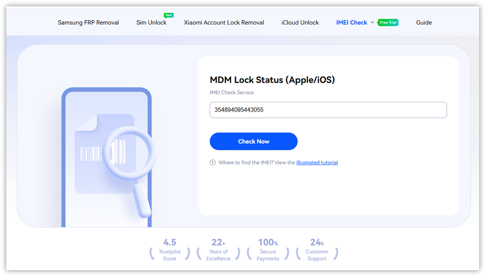Open the Guide page
The image size is (486, 277).
pyautogui.click(x=423, y=23)
